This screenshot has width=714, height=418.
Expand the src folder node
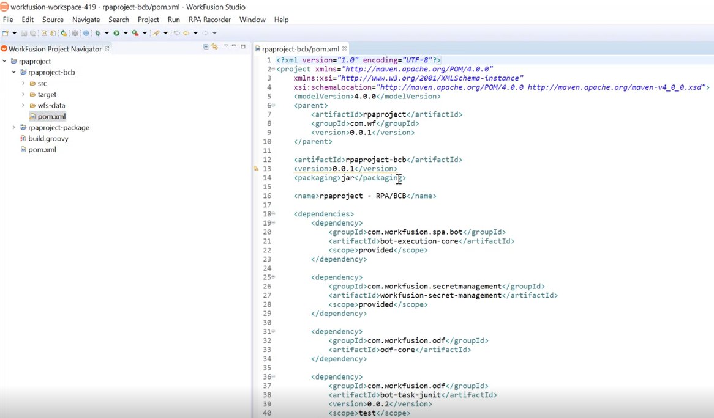click(23, 83)
